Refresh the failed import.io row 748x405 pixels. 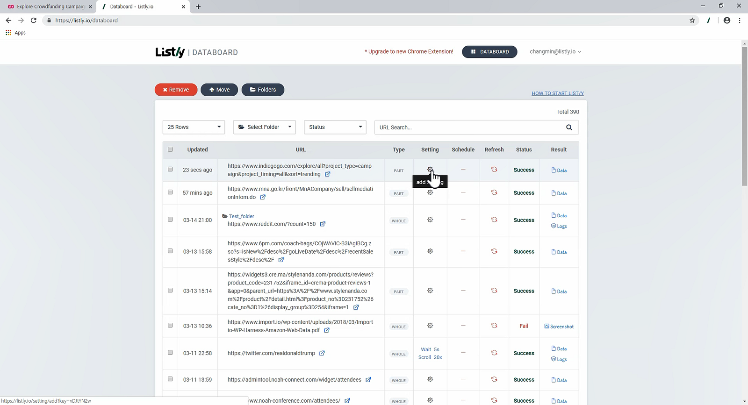point(494,326)
